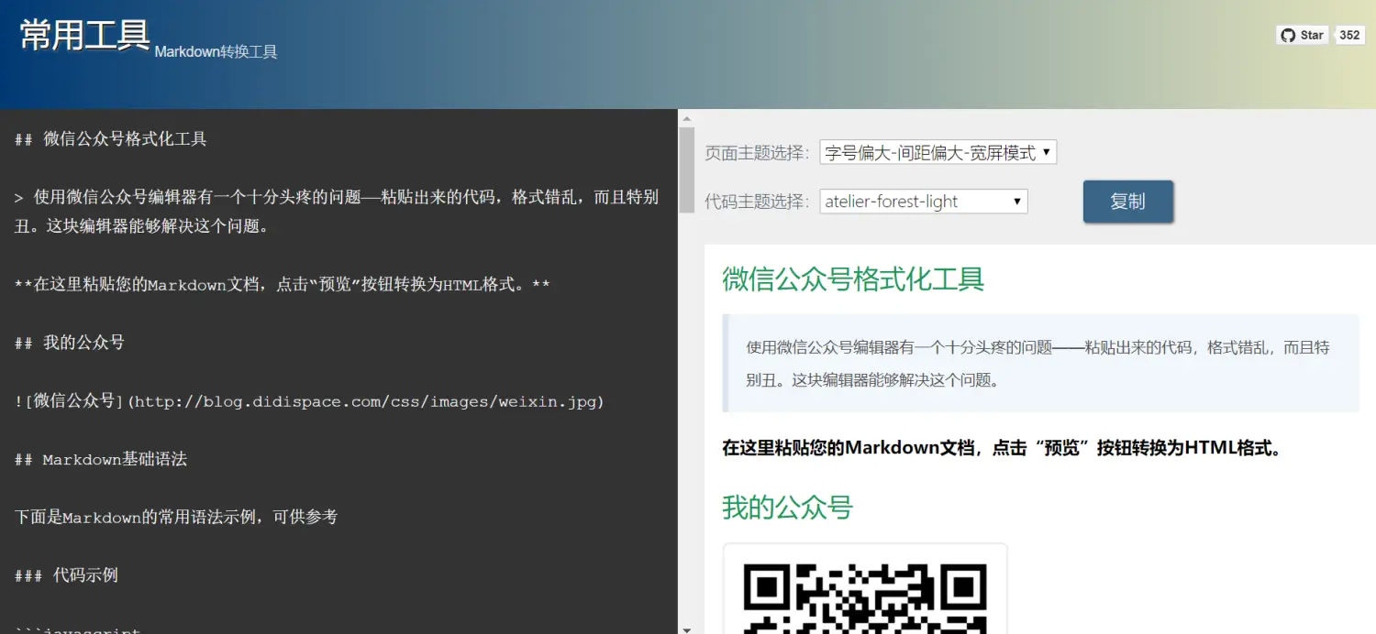The image size is (1376, 634).
Task: Click the editor scrollbar up arrow
Action: tap(687, 118)
